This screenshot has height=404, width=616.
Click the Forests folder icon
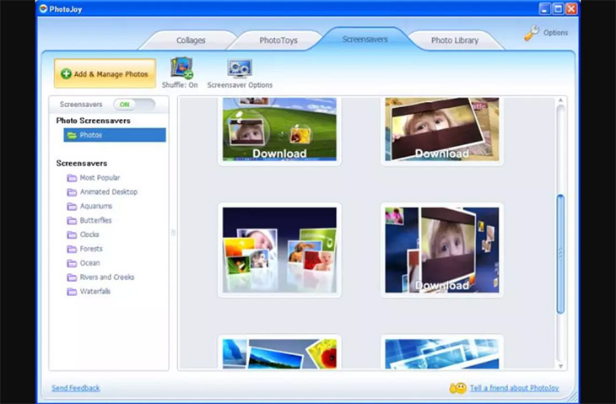click(72, 249)
